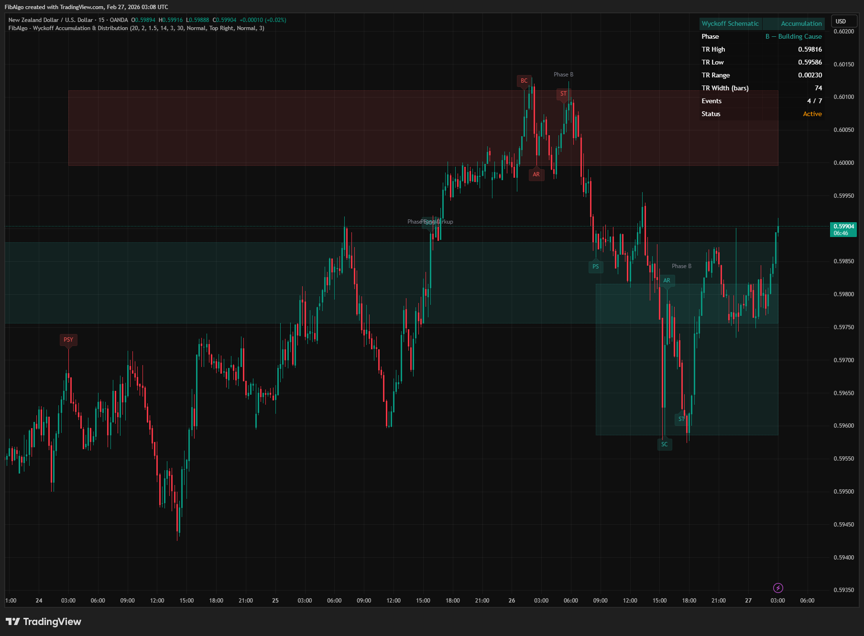This screenshot has height=636, width=864.
Task: Select the BC Buying Climax marker
Action: [525, 80]
